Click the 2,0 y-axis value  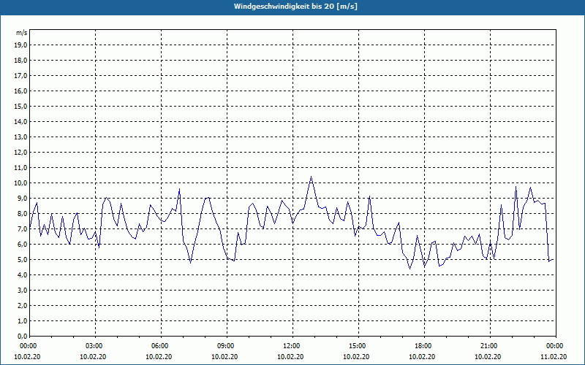click(x=22, y=306)
